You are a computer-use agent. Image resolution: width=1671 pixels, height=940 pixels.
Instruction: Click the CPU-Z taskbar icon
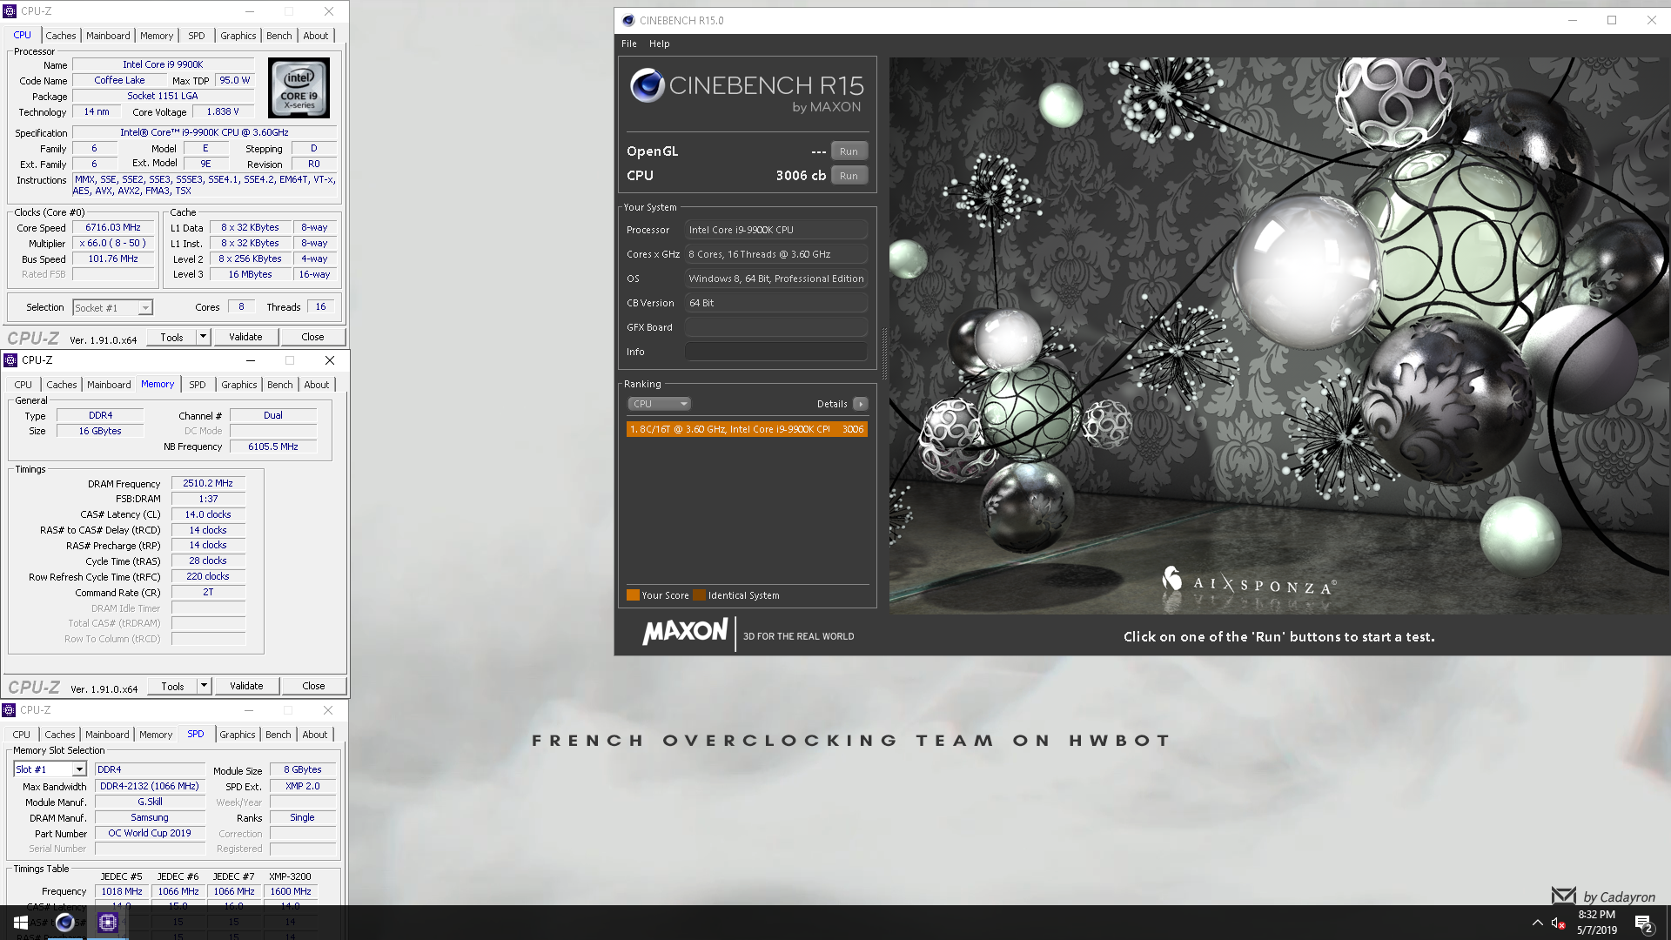(108, 923)
